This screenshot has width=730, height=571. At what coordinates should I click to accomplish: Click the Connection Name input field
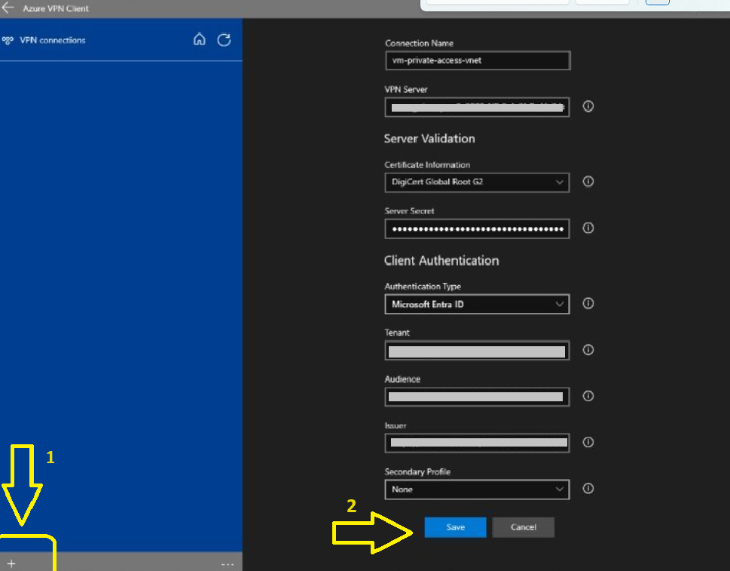click(478, 60)
